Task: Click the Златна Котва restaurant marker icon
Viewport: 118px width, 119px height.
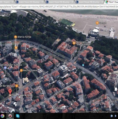Action: click(15, 37)
